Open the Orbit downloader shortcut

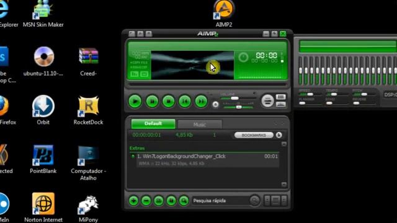pyautogui.click(x=43, y=110)
